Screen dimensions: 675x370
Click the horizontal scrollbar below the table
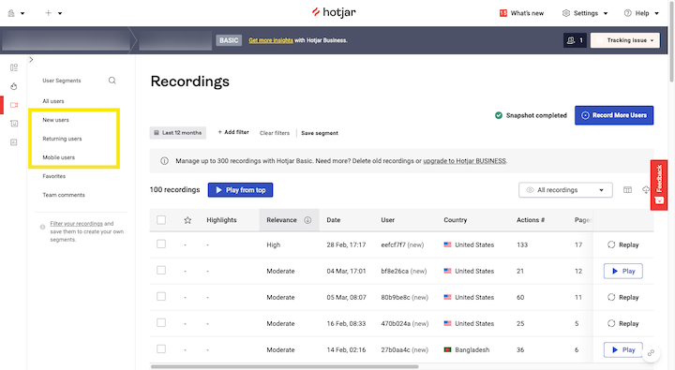click(x=284, y=366)
